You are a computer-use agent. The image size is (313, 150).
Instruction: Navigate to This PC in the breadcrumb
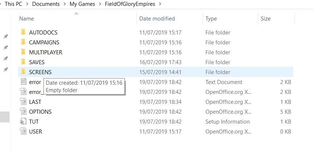[x=14, y=4]
